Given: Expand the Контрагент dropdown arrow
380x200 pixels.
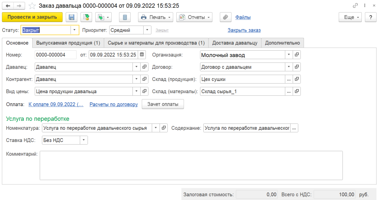Looking at the screenshot, I should click(x=137, y=79).
